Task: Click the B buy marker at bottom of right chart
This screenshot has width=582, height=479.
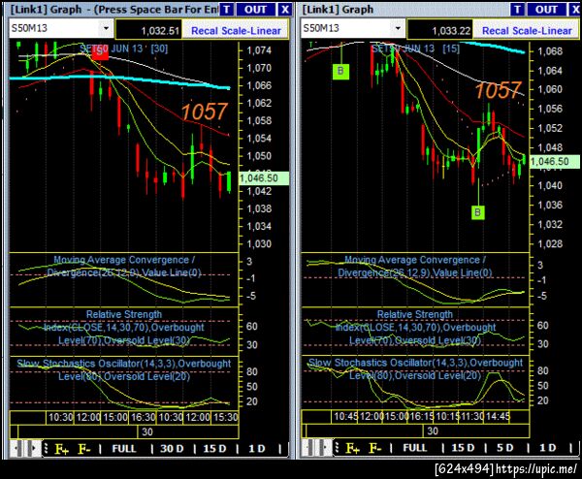Action: pyautogui.click(x=477, y=212)
